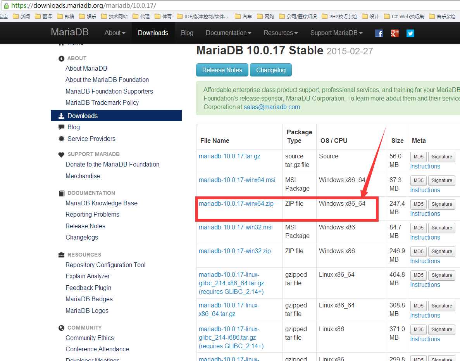460x361 pixels.
Task: Open Donate to the MariaDB Foundation
Action: tap(112, 165)
